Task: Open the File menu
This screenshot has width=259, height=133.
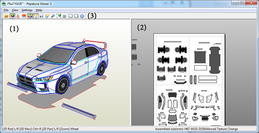Action: [x=6, y=10]
